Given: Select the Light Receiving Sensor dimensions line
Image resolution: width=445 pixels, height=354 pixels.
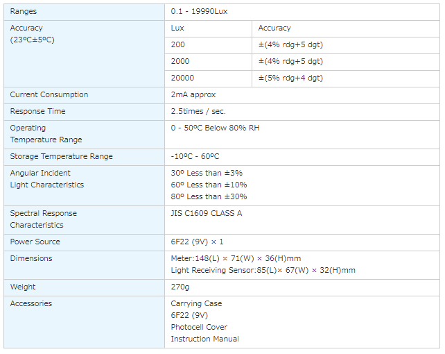Looking at the screenshot, I should pyautogui.click(x=263, y=271).
